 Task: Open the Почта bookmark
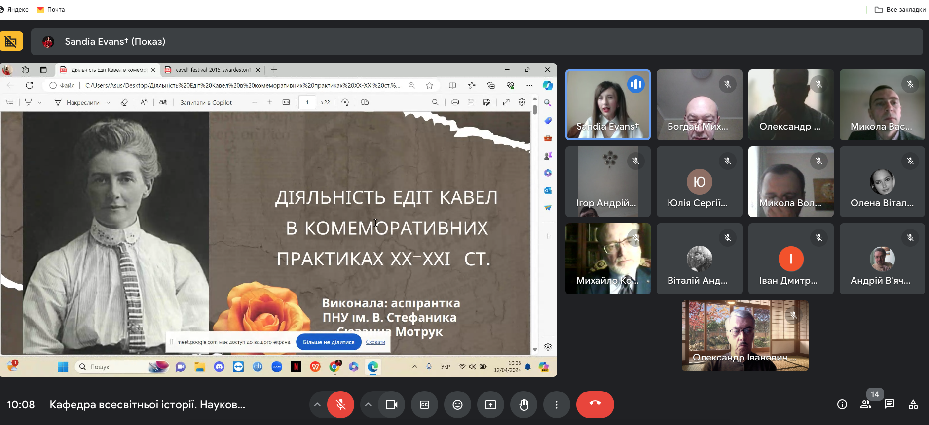pos(51,9)
